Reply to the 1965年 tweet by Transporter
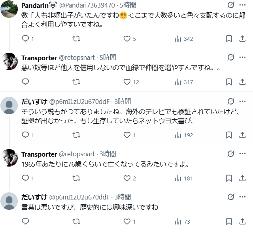 [25, 178]
